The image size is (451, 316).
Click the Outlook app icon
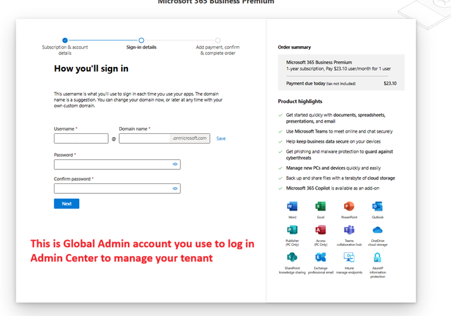pos(378,207)
